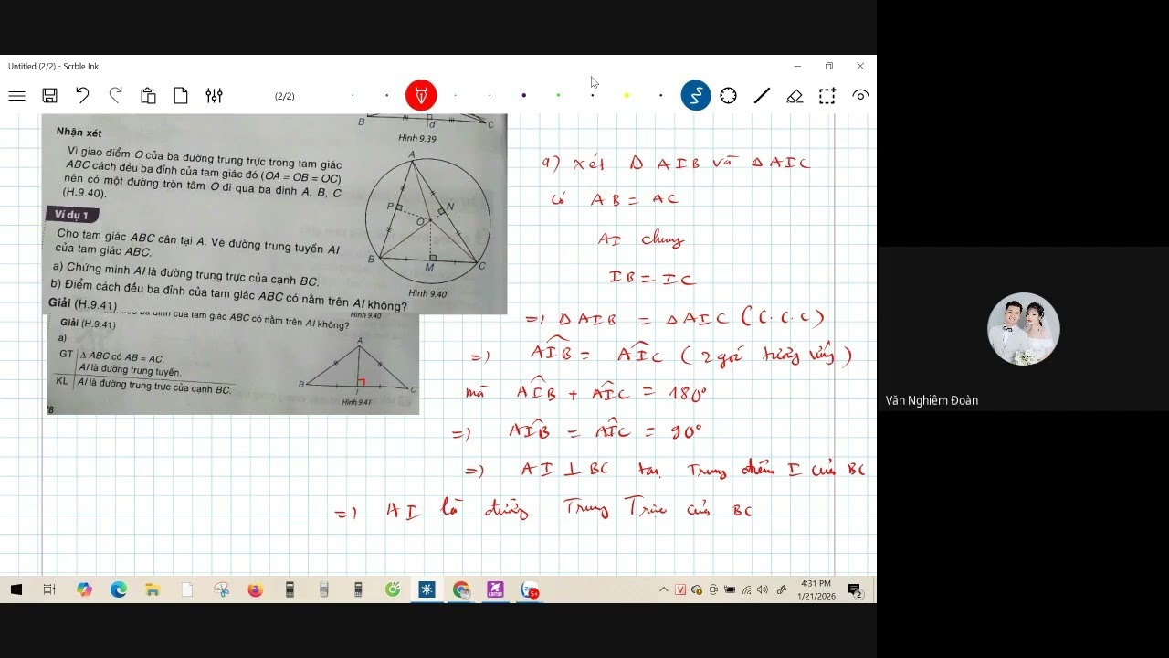
Task: Save the note with the floppy disk icon
Action: click(50, 96)
